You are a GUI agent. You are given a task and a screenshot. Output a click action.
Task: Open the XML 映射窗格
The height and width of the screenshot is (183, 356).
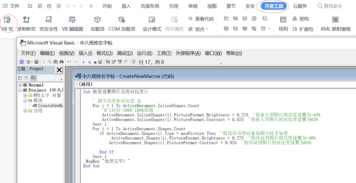coord(336,23)
